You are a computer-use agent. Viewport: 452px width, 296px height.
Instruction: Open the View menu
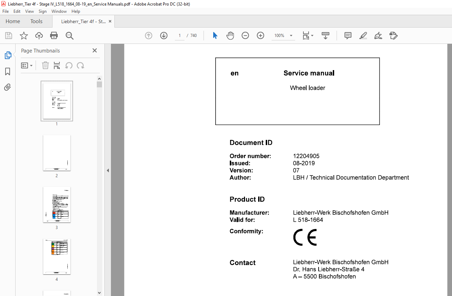(29, 11)
